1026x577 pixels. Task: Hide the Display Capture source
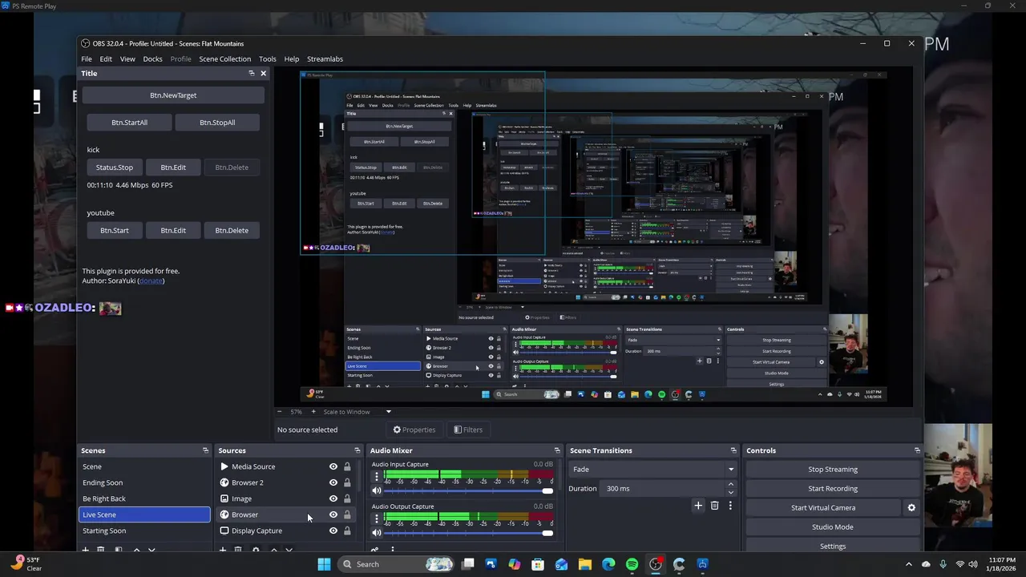(333, 531)
